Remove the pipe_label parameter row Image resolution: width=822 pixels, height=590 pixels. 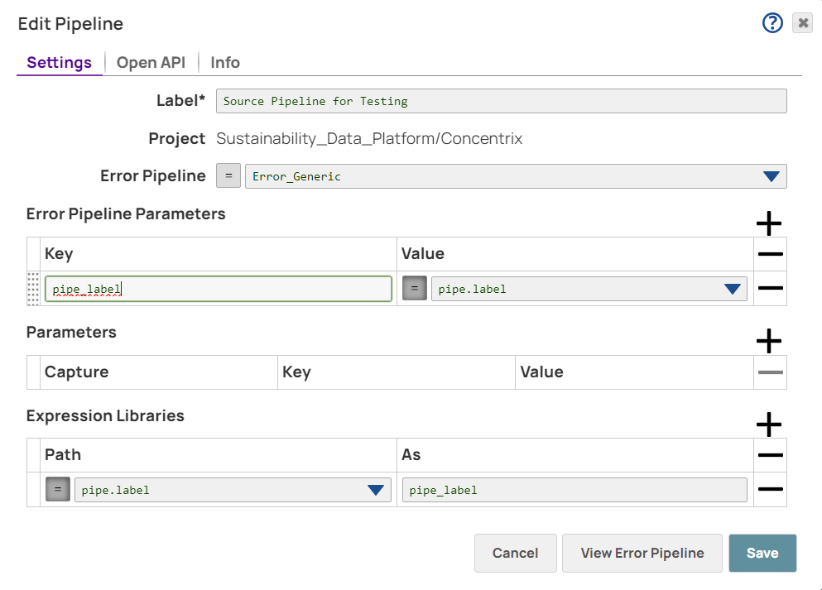(769, 288)
